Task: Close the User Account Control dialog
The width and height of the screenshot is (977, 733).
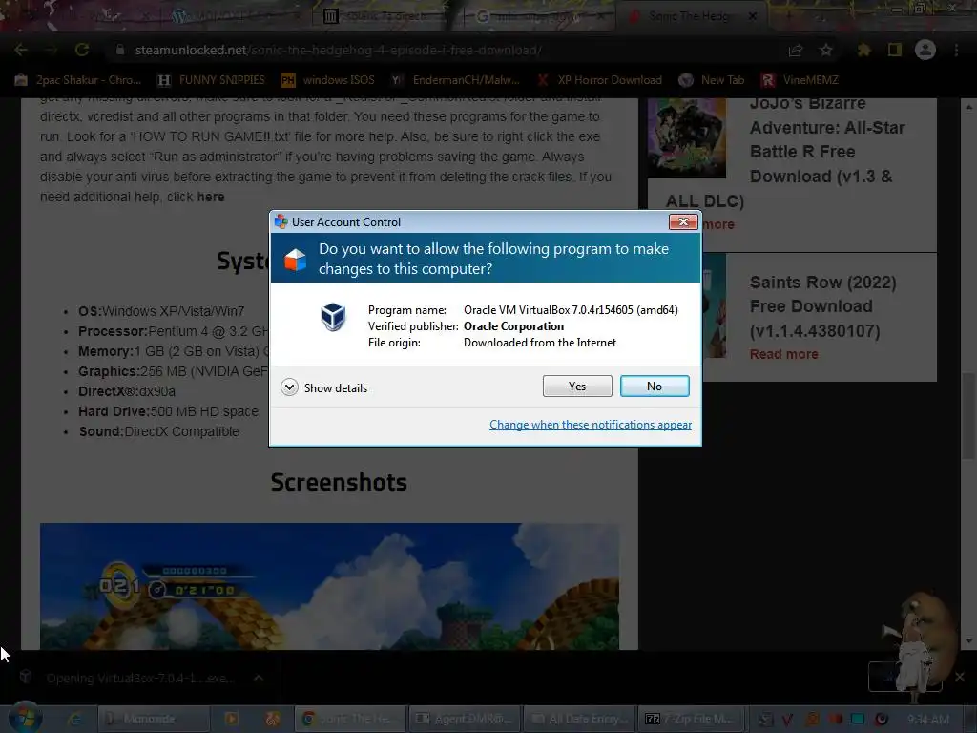Action: 683,221
